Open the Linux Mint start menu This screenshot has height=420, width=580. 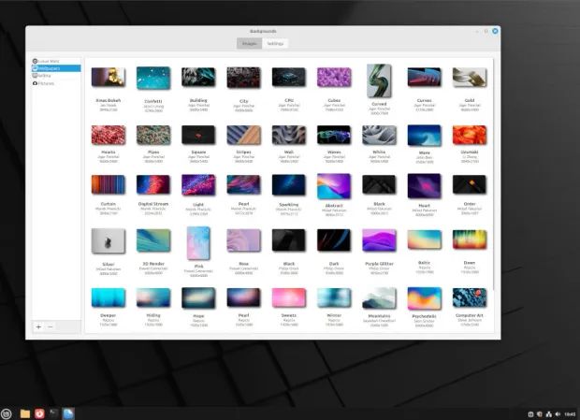pyautogui.click(x=7, y=413)
